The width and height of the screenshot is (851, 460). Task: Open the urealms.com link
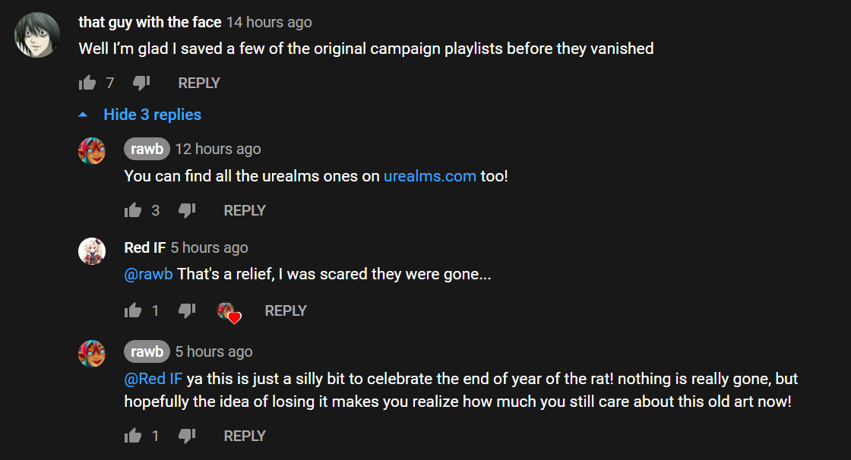[x=430, y=176]
